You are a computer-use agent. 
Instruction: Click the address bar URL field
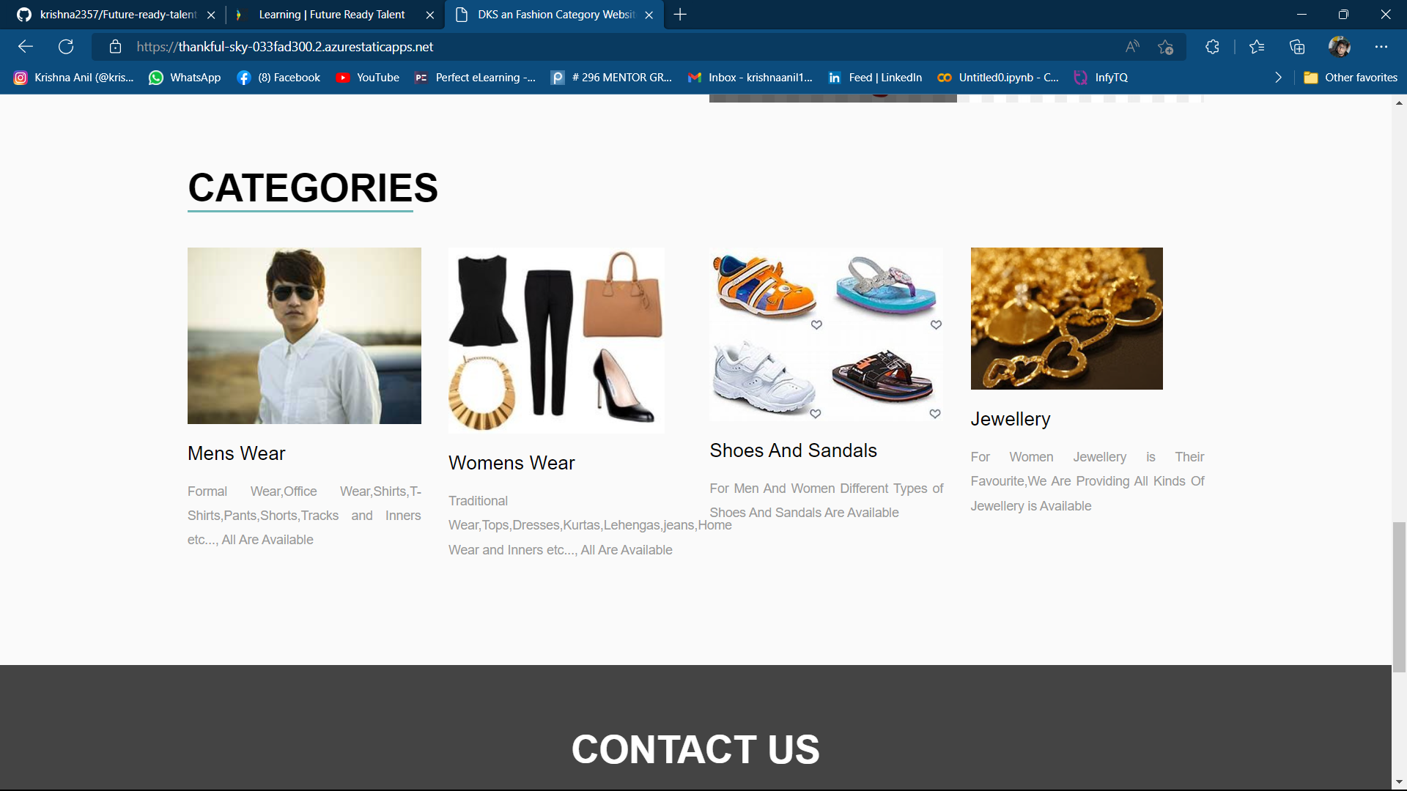point(623,47)
